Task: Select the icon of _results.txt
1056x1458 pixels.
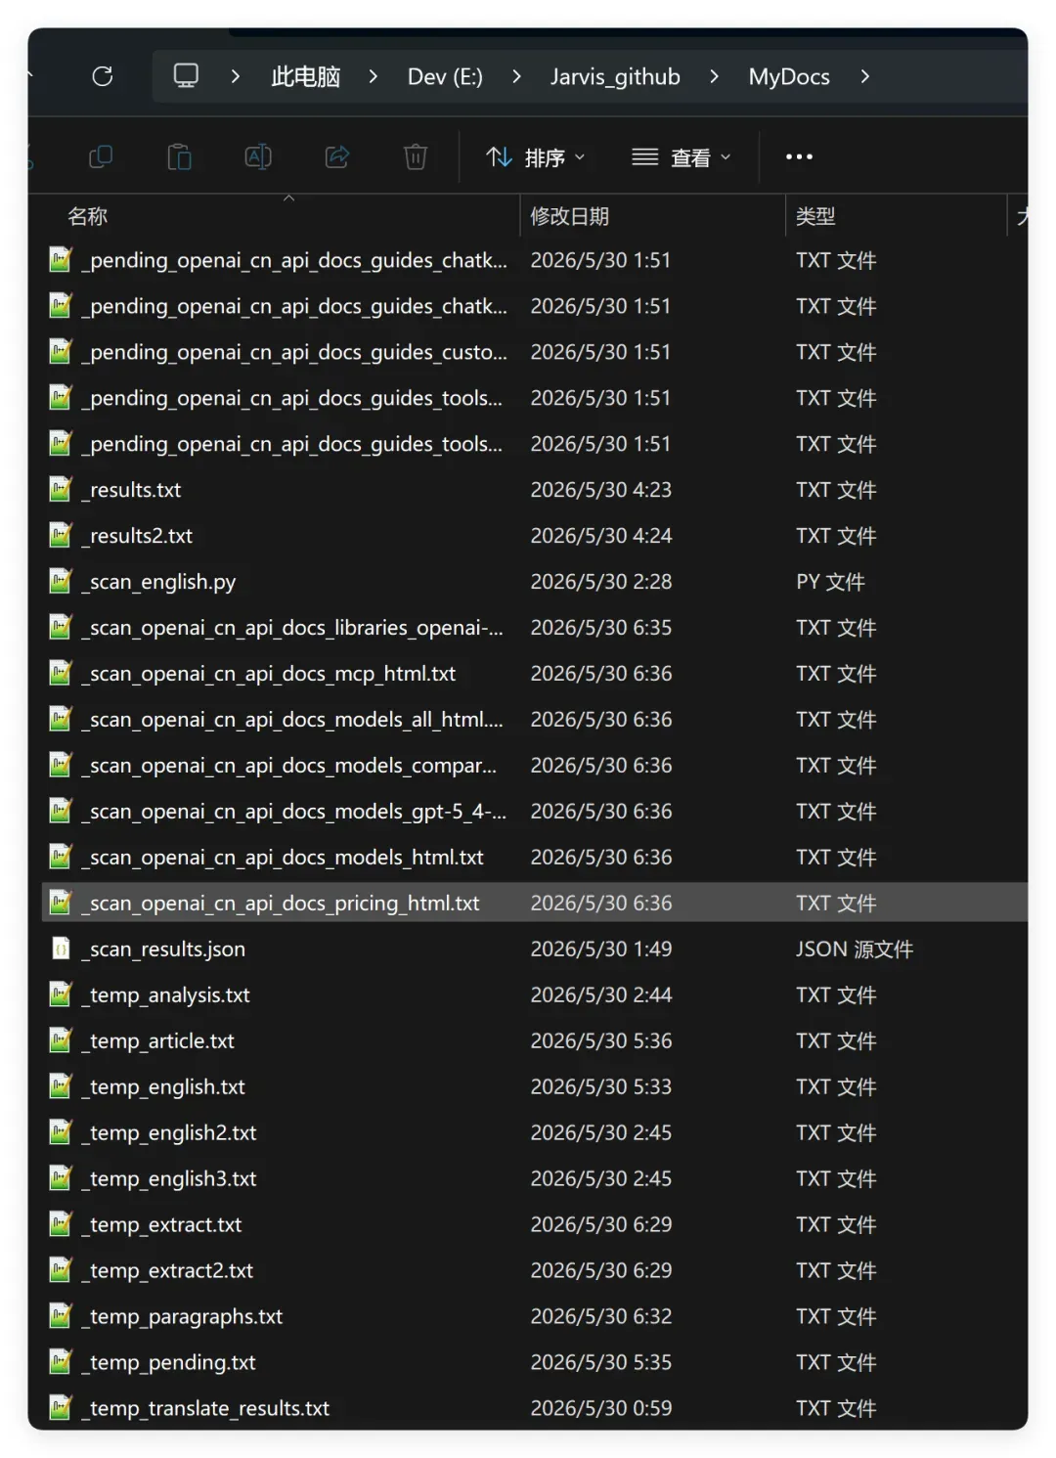Action: 61,489
